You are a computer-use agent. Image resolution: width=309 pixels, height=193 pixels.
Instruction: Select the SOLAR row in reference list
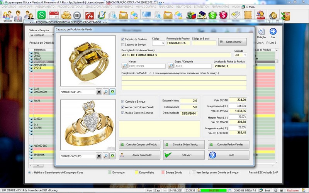tap(41, 59)
